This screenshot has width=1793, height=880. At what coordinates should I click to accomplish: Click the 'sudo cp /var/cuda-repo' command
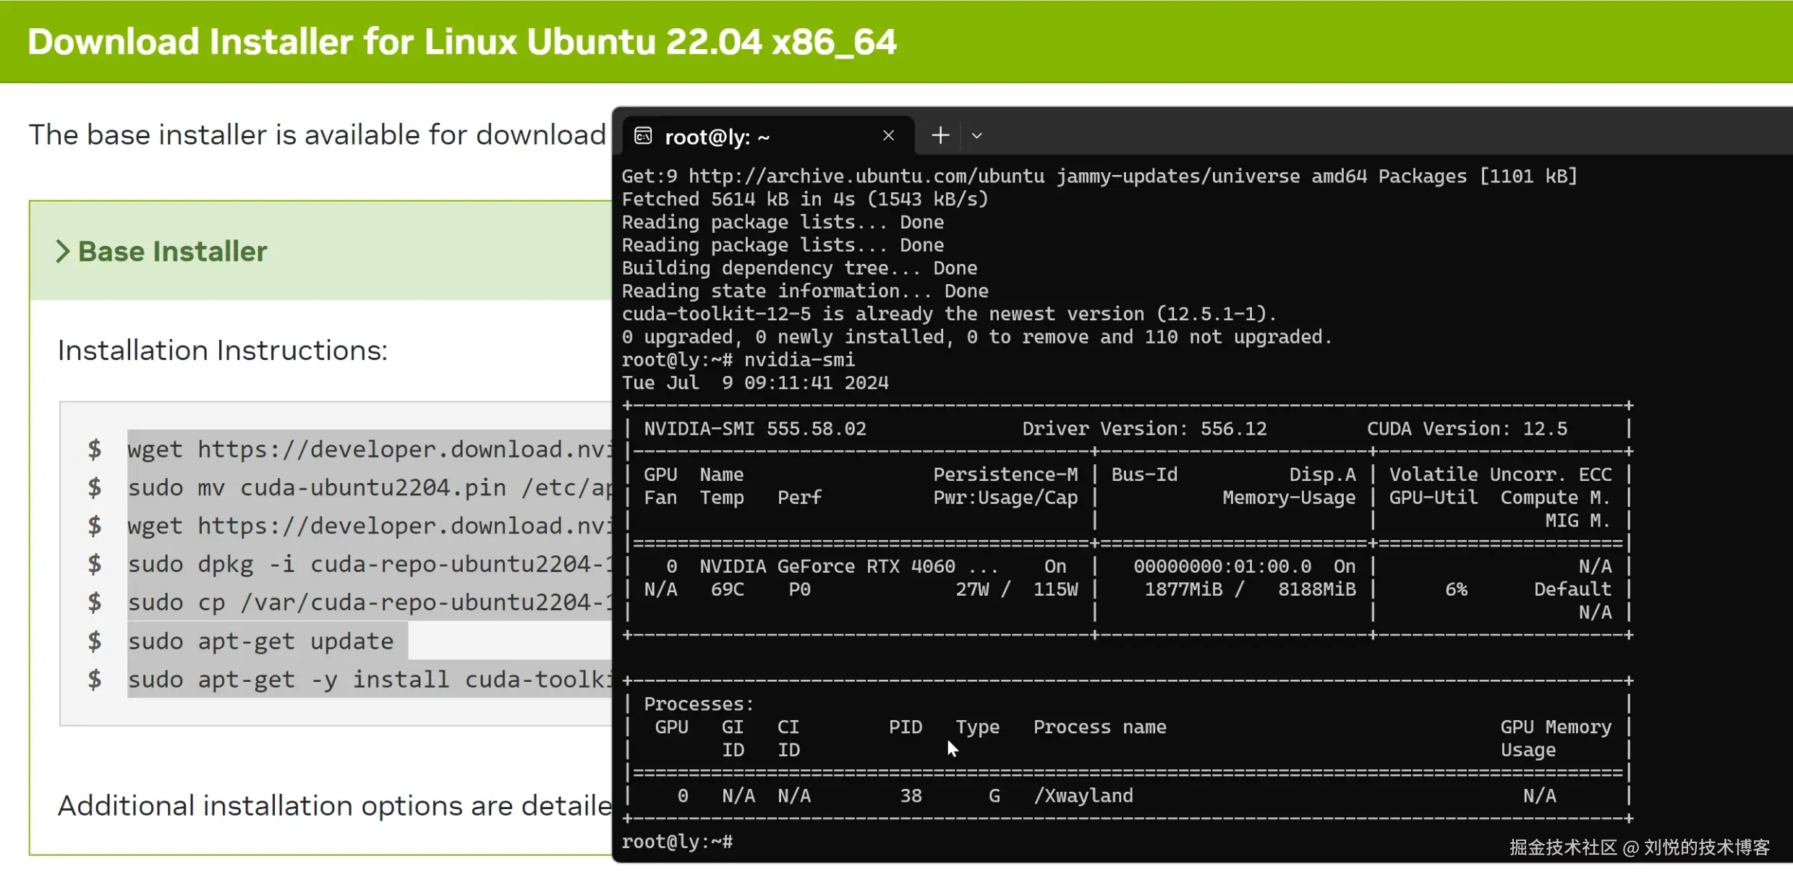pyautogui.click(x=370, y=602)
